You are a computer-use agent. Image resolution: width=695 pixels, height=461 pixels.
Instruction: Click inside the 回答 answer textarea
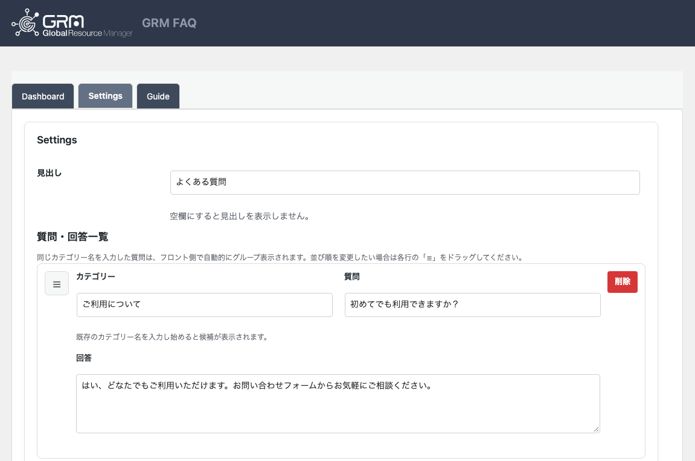tap(338, 404)
